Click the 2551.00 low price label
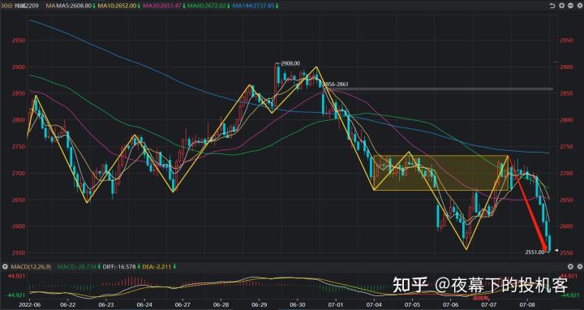The height and width of the screenshot is (310, 584). (535, 252)
